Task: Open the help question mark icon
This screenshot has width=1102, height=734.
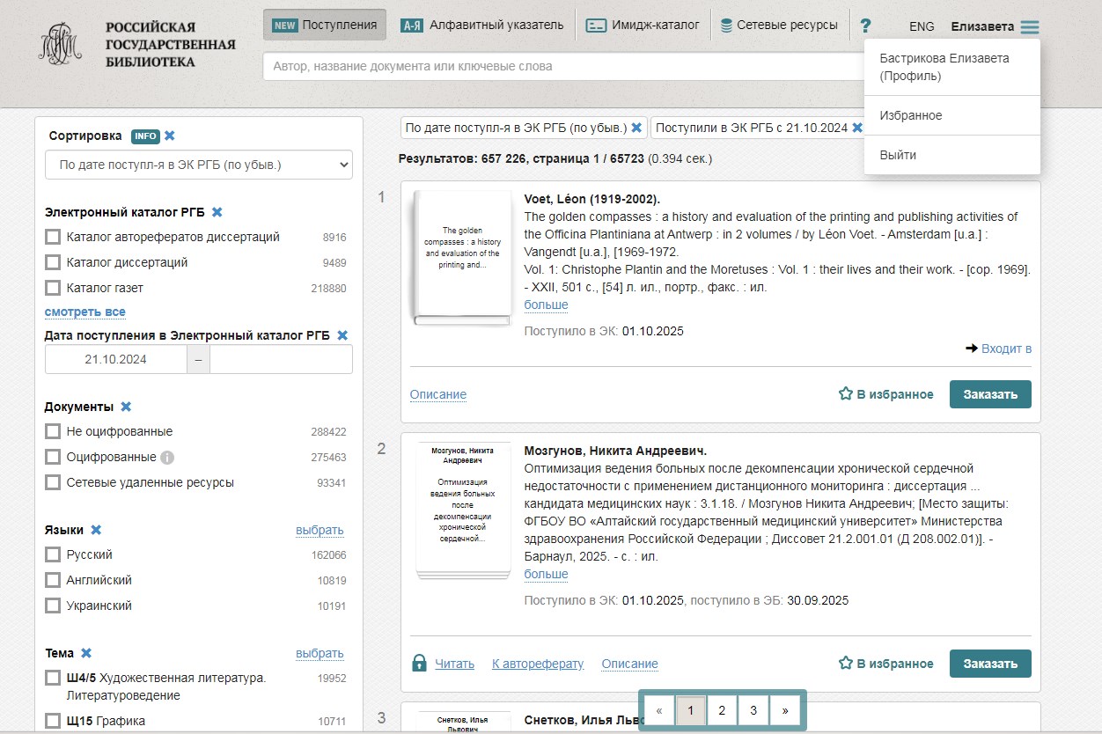Action: (x=865, y=26)
